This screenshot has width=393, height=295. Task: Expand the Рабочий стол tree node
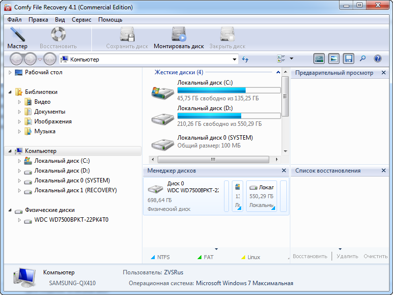point(10,72)
